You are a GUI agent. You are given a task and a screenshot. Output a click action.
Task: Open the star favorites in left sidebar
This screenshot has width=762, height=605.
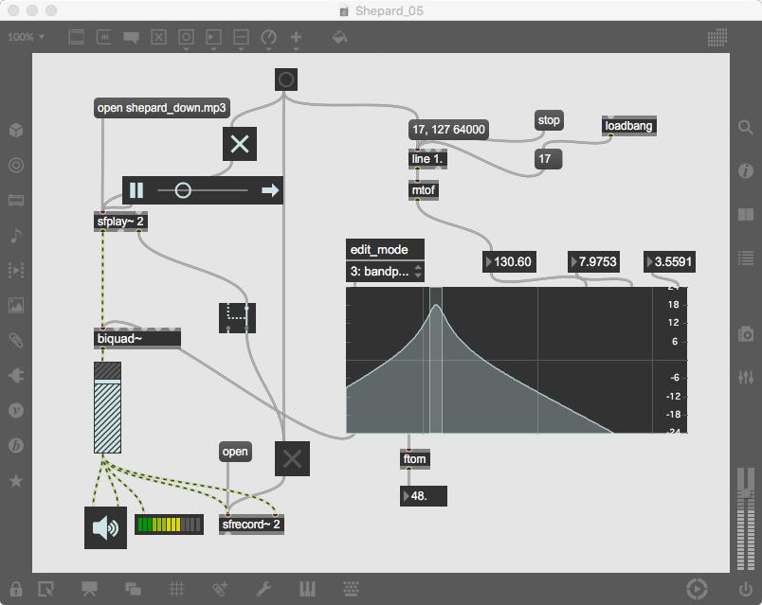16,481
